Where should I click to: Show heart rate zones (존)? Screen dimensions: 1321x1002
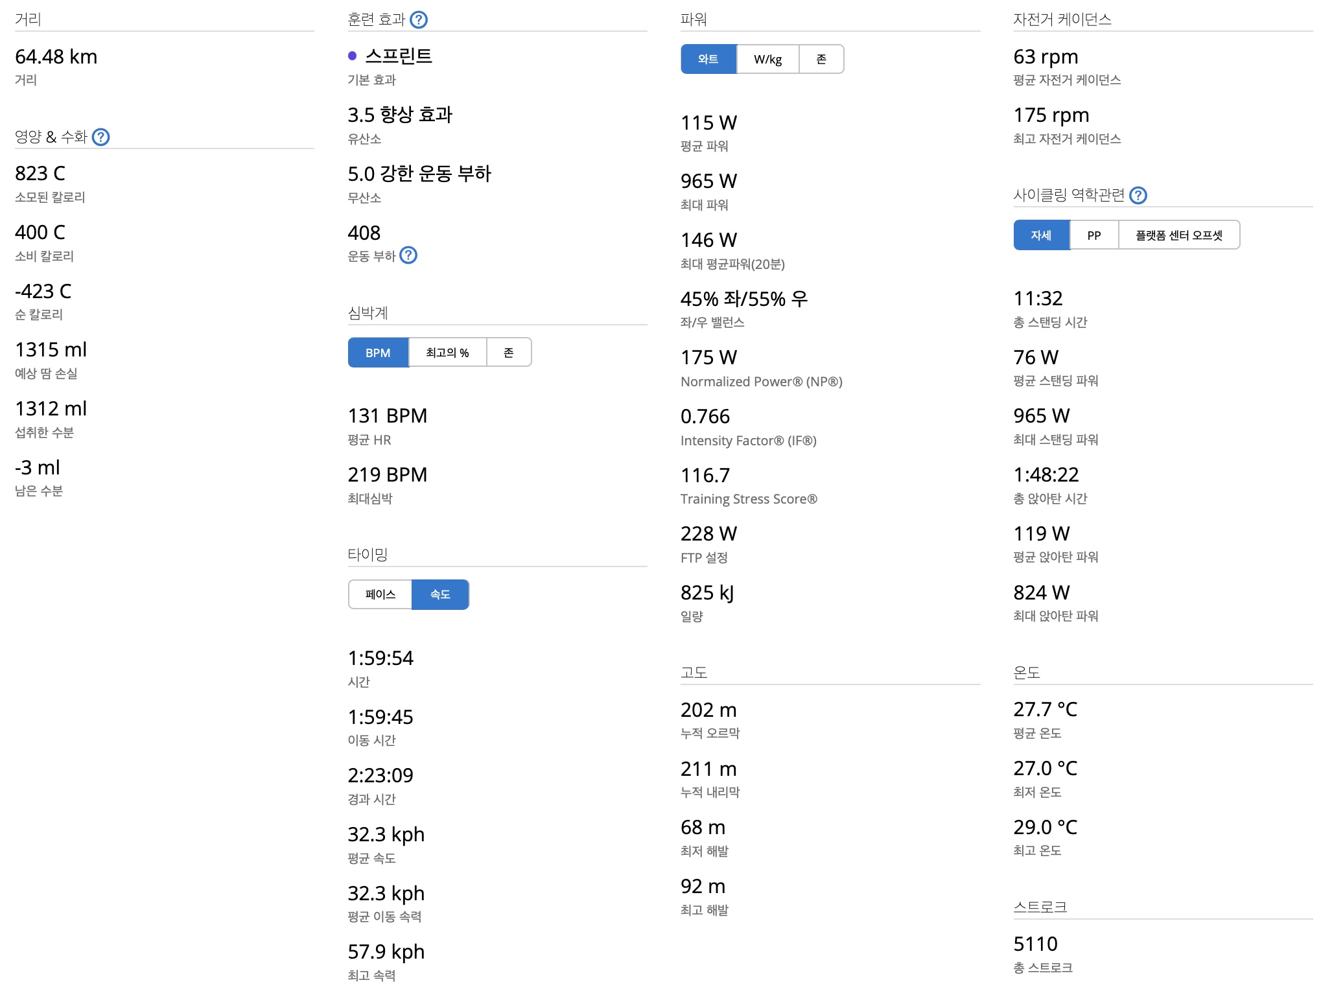pos(508,353)
